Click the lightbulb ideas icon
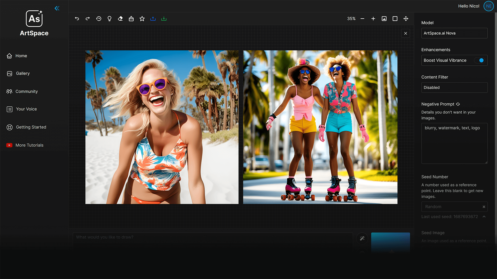Viewport: 497px width, 279px height. click(x=109, y=19)
